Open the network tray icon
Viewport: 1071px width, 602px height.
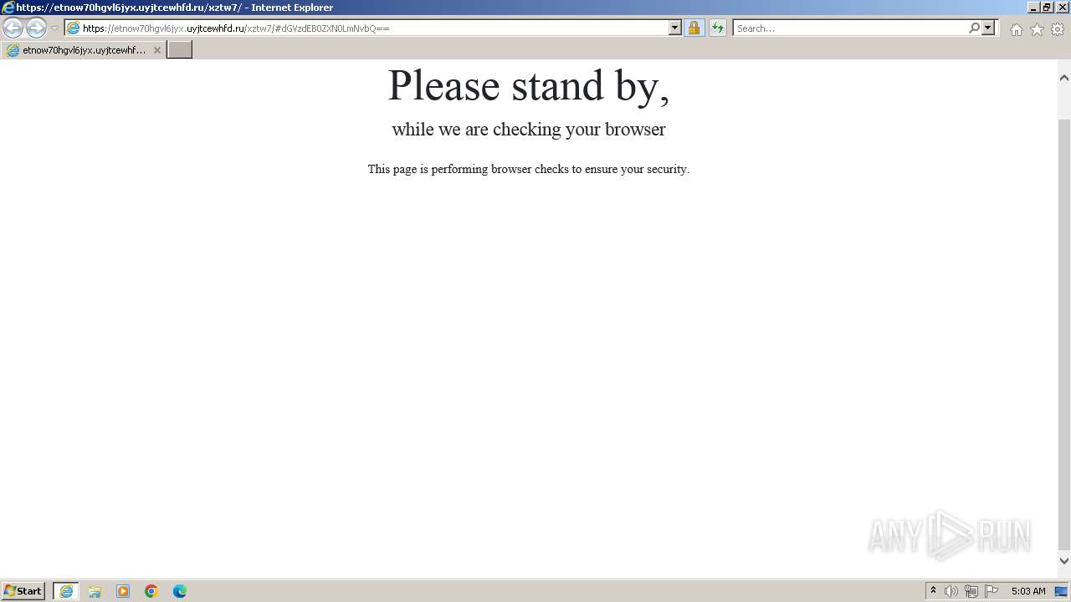click(x=971, y=591)
